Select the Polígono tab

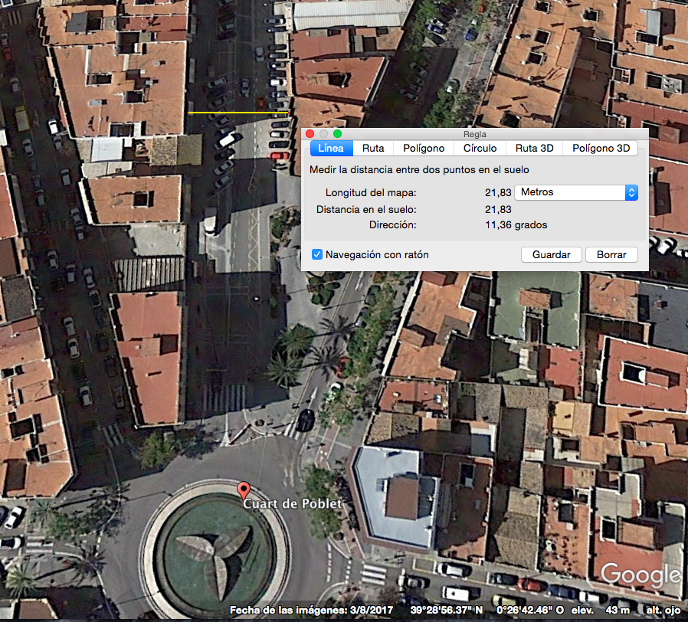pos(423,149)
